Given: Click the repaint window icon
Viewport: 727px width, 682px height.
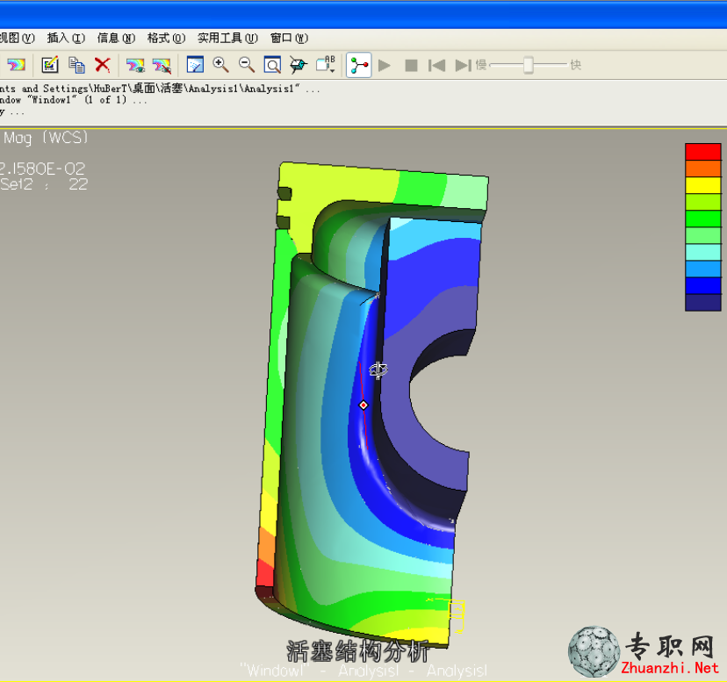Looking at the screenshot, I should (195, 65).
